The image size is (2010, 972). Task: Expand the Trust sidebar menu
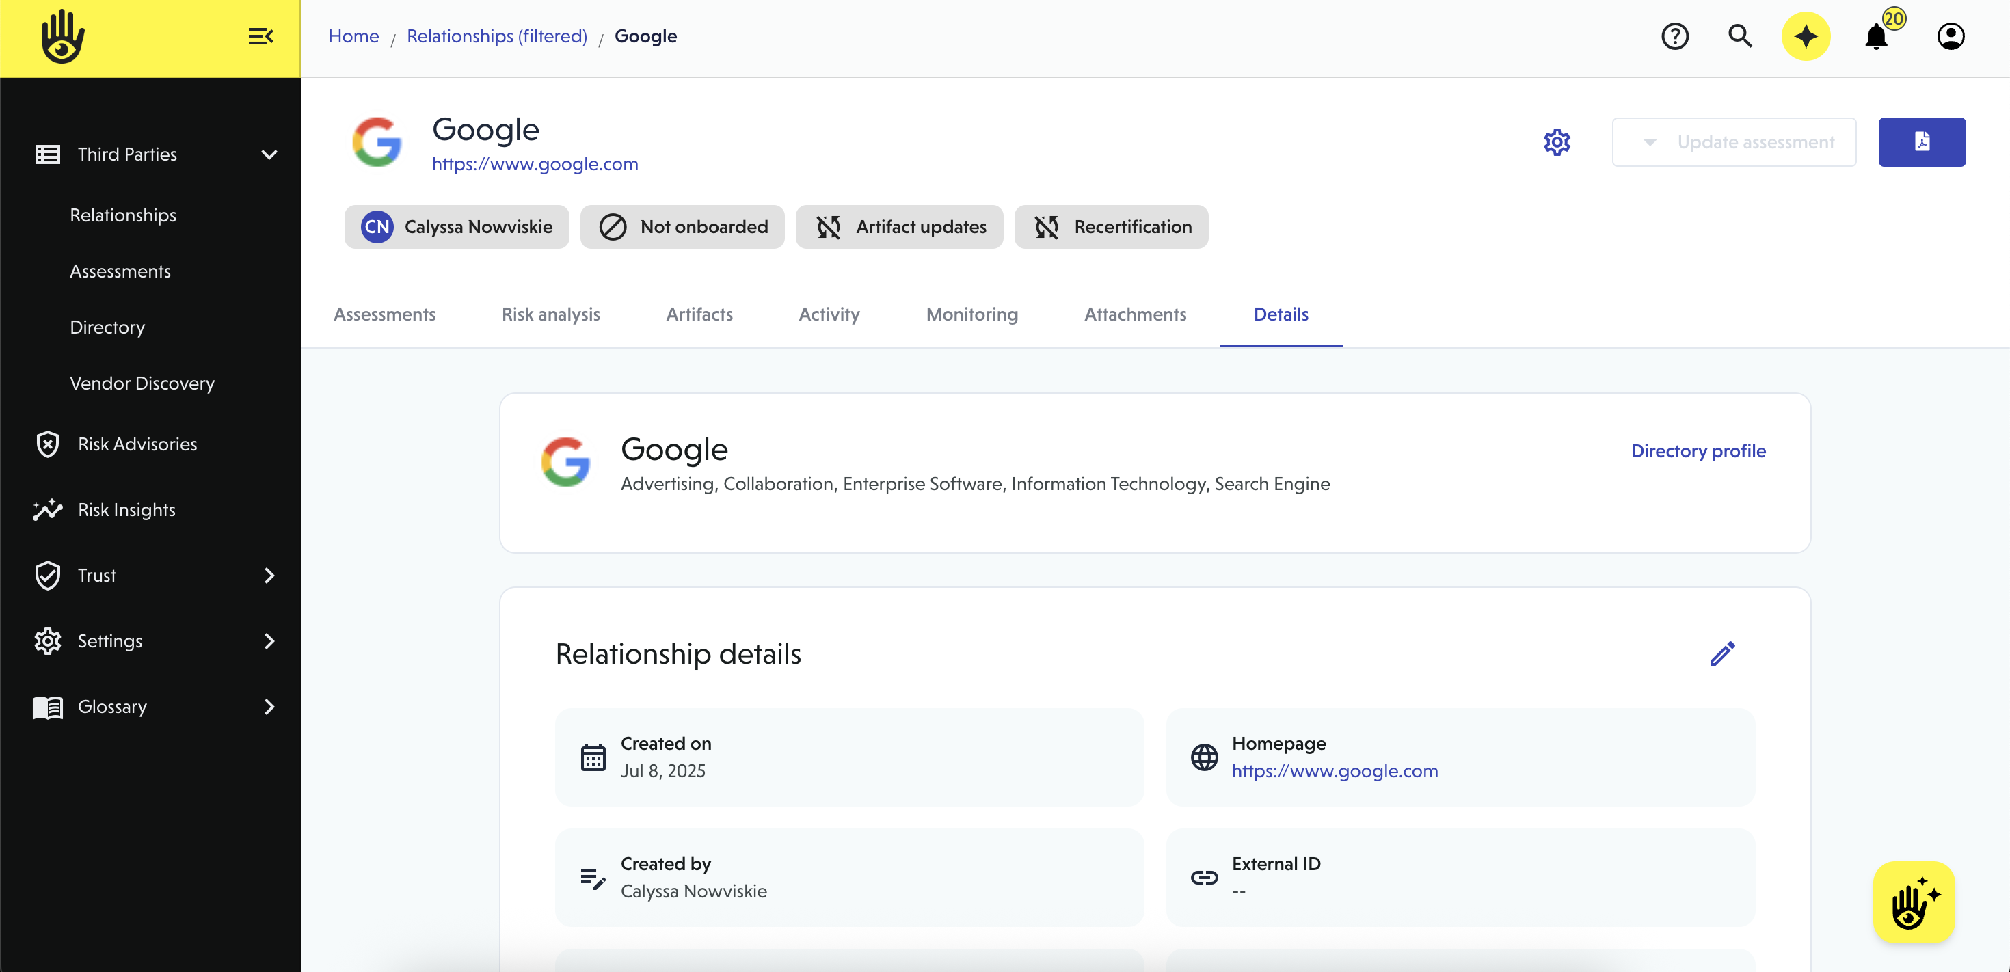(269, 576)
